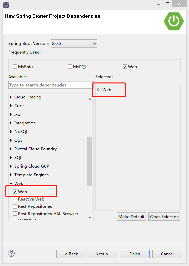
Task: Click the scroll down arrow in Available list
Action: click(x=90, y=217)
